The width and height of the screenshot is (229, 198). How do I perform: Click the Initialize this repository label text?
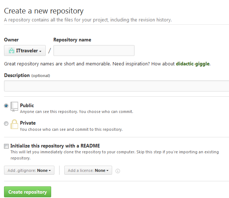click(55, 146)
